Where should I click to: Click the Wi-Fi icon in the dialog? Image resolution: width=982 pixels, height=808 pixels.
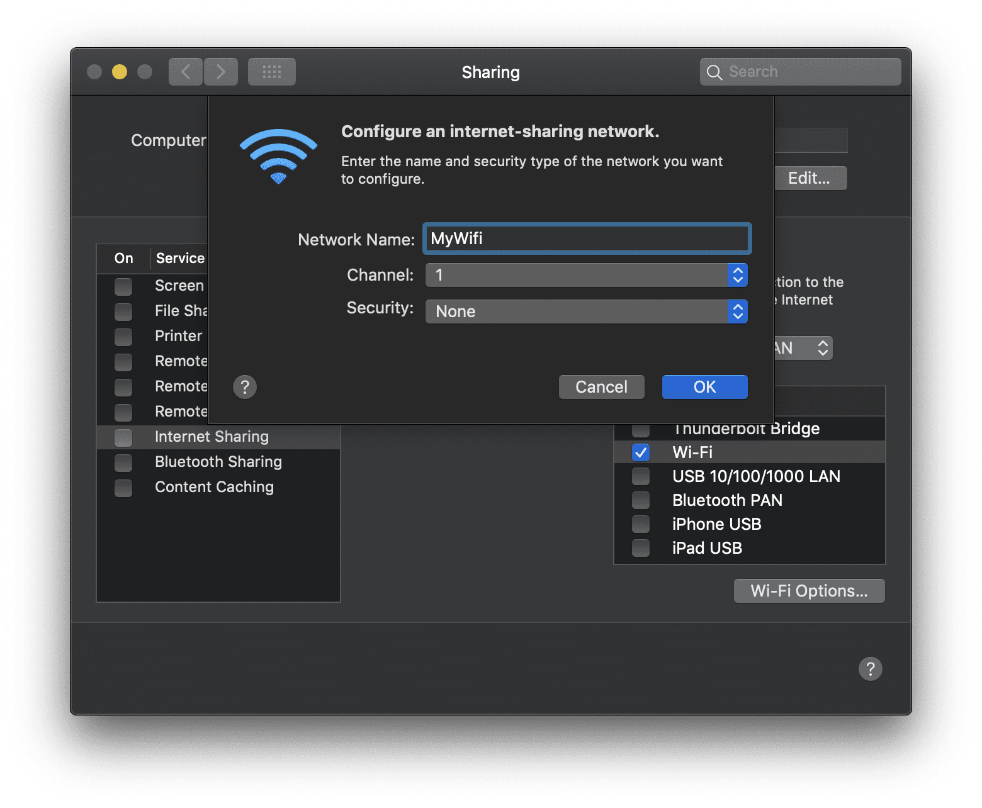(278, 155)
